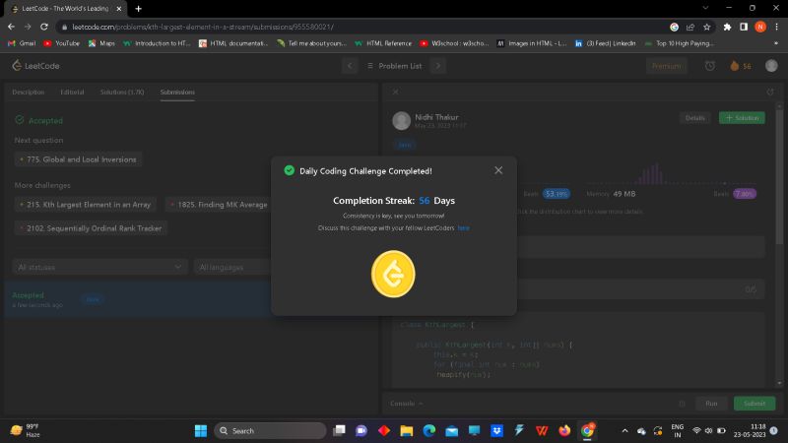
Task: Open the Maps bookmark
Action: pos(101,43)
